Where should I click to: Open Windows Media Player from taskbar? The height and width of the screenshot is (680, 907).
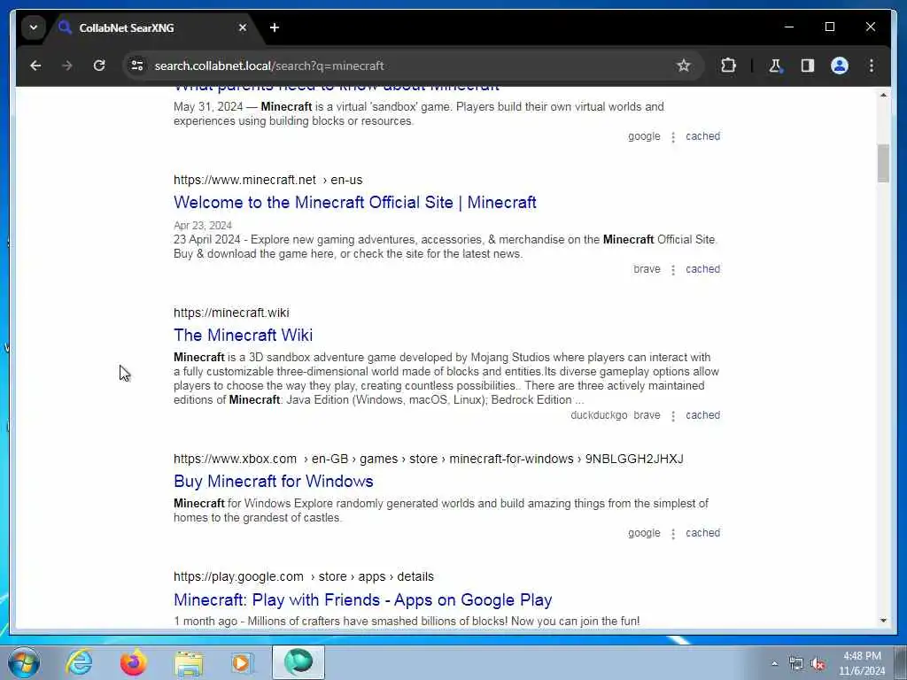pyautogui.click(x=243, y=662)
